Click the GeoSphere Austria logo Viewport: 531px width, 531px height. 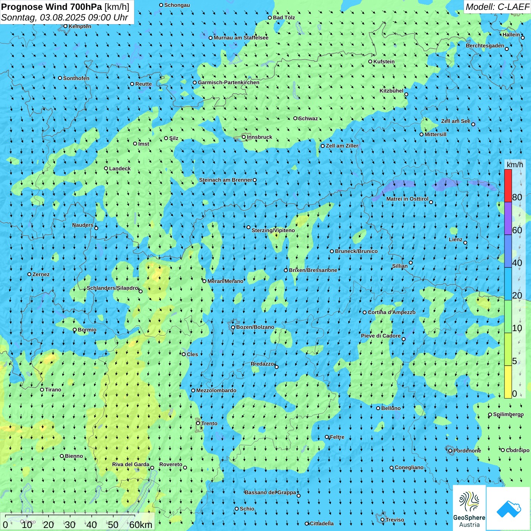click(x=469, y=509)
